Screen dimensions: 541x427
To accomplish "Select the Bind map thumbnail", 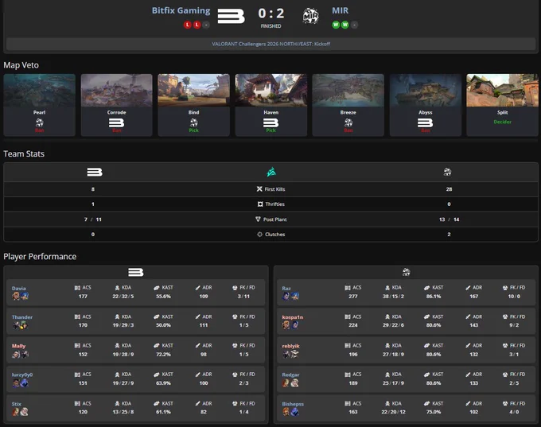I will tap(193, 91).
